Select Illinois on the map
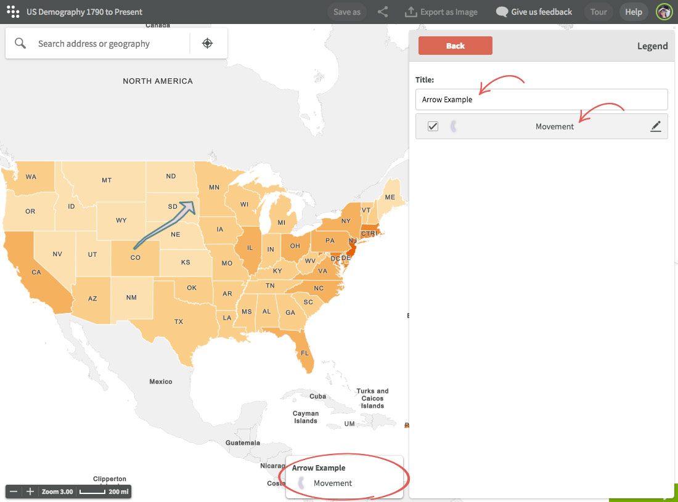This screenshot has height=502, width=678. pyautogui.click(x=250, y=248)
